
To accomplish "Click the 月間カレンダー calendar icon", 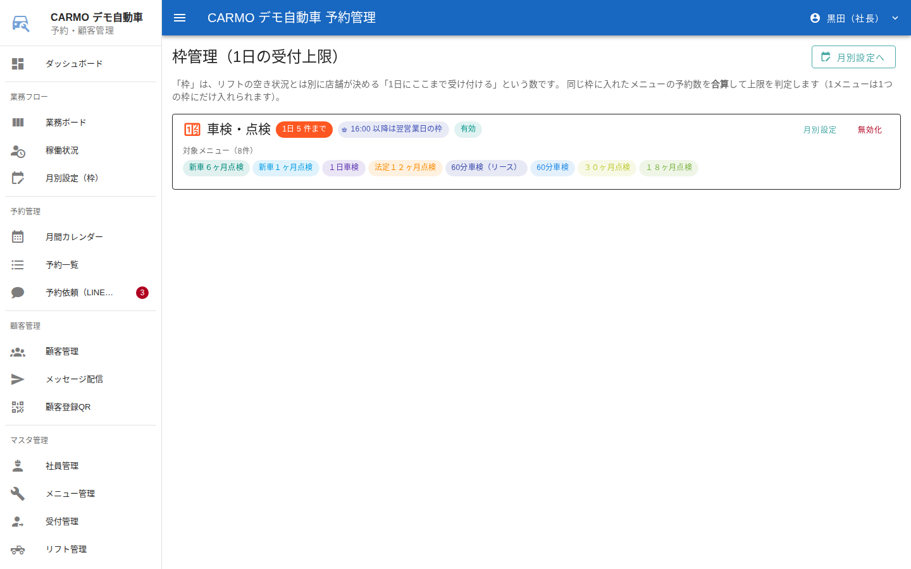I will [18, 237].
